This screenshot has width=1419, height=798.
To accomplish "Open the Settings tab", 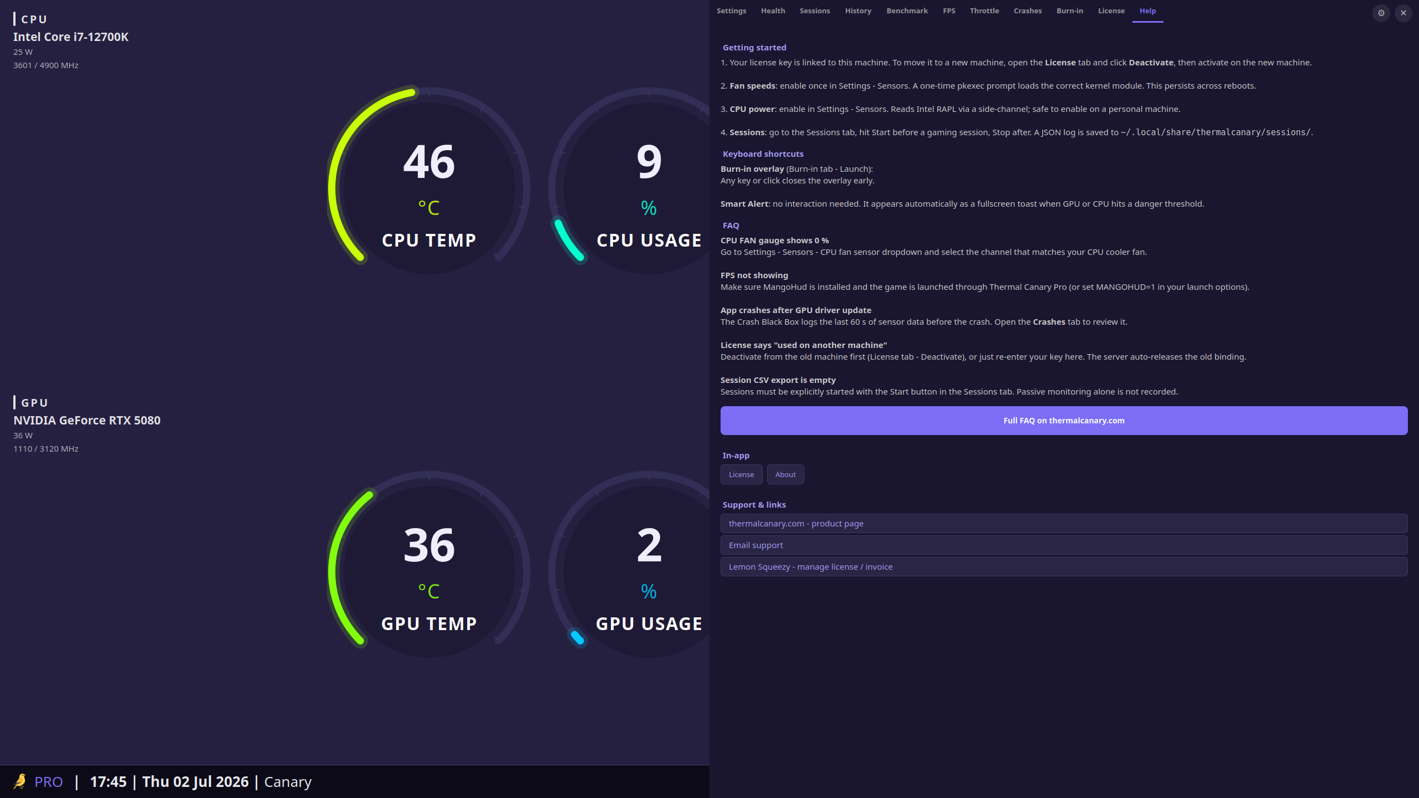I will click(x=731, y=11).
